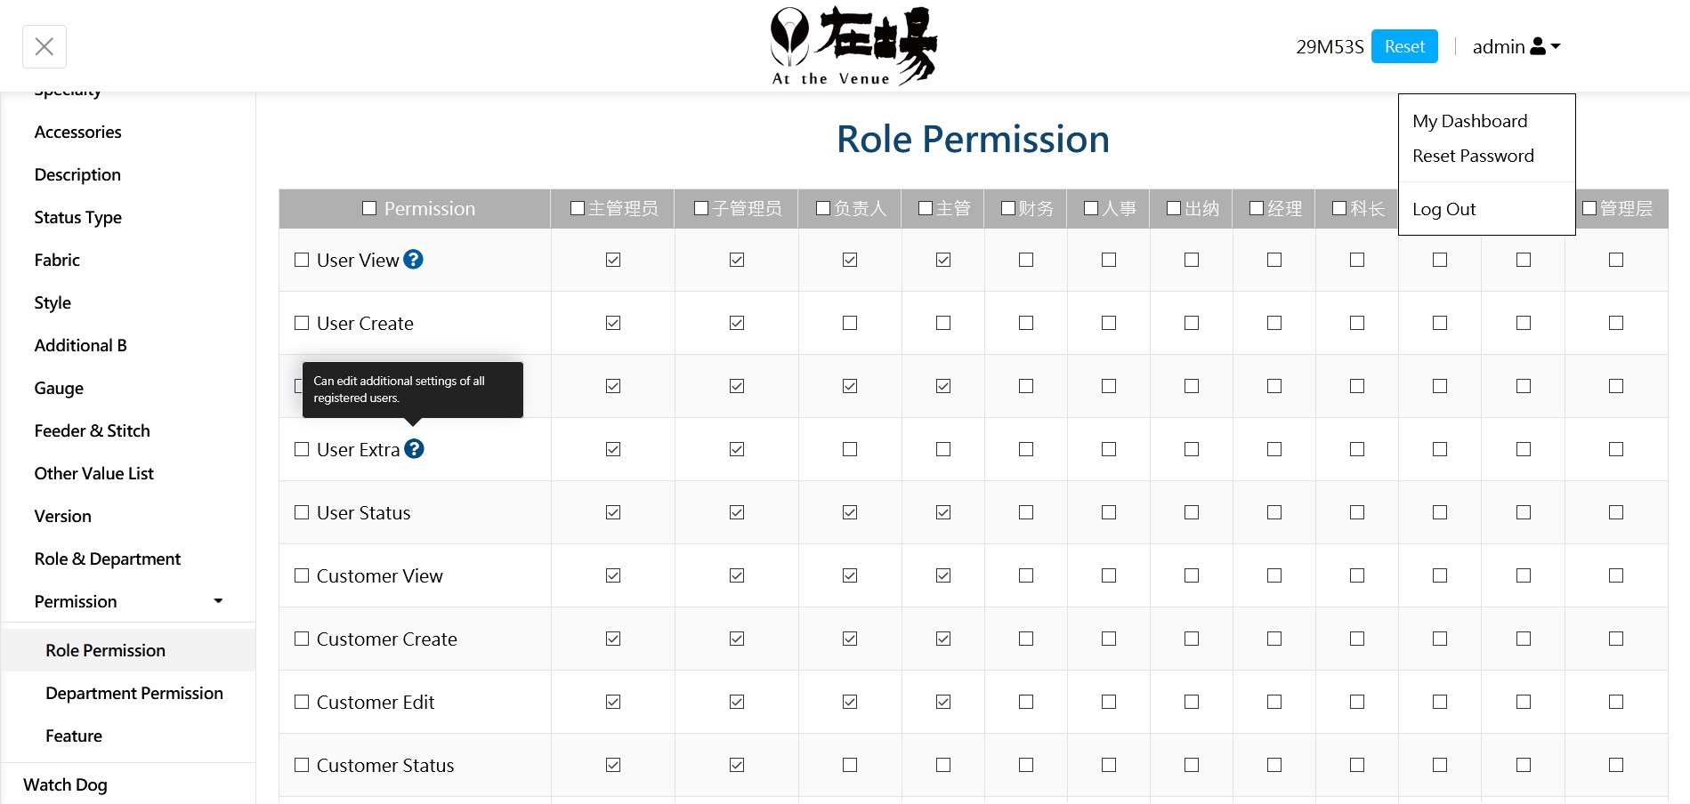Check the User Create row checkbox
The height and width of the screenshot is (804, 1690).
coord(302,323)
